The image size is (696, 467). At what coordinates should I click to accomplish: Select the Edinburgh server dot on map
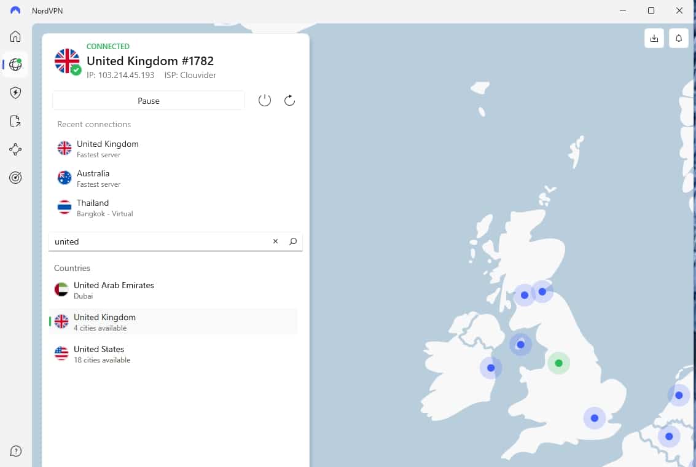[542, 292]
